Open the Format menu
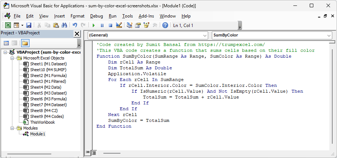Image resolution: width=337 pixels, height=158 pixels. coord(78,16)
